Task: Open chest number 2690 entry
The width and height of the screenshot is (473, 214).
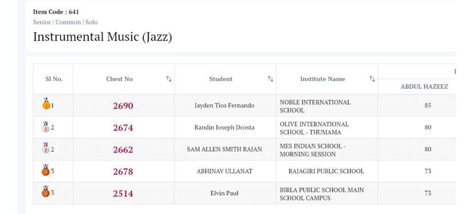Action: click(123, 106)
